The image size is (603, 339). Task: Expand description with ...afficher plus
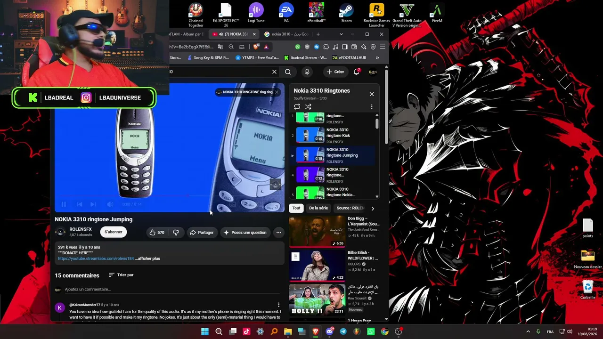click(x=147, y=258)
